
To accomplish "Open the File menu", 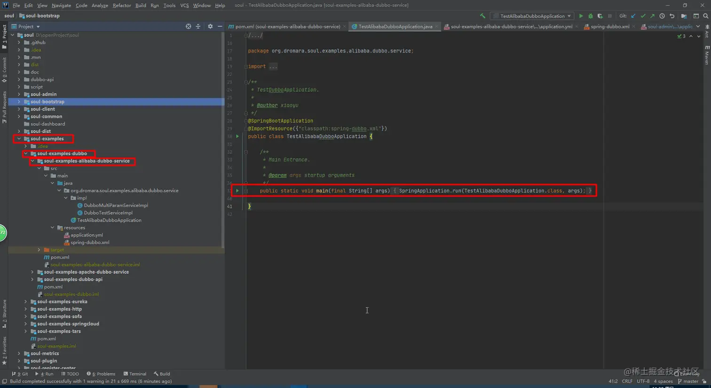I will [x=16, y=5].
